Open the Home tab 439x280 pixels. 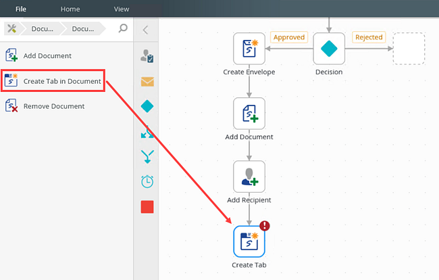point(70,9)
